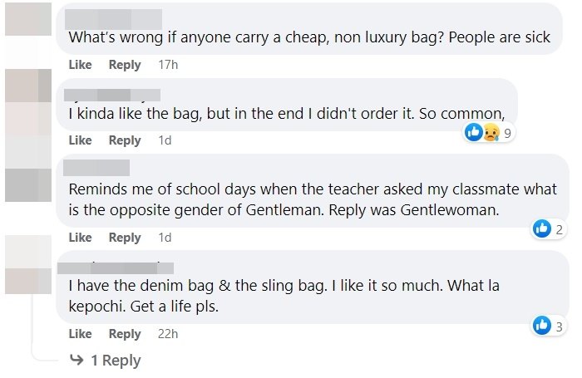Image resolution: width=582 pixels, height=378 pixels.
Task: Like the comment about cheap, non luxury bag
Action: pos(80,65)
